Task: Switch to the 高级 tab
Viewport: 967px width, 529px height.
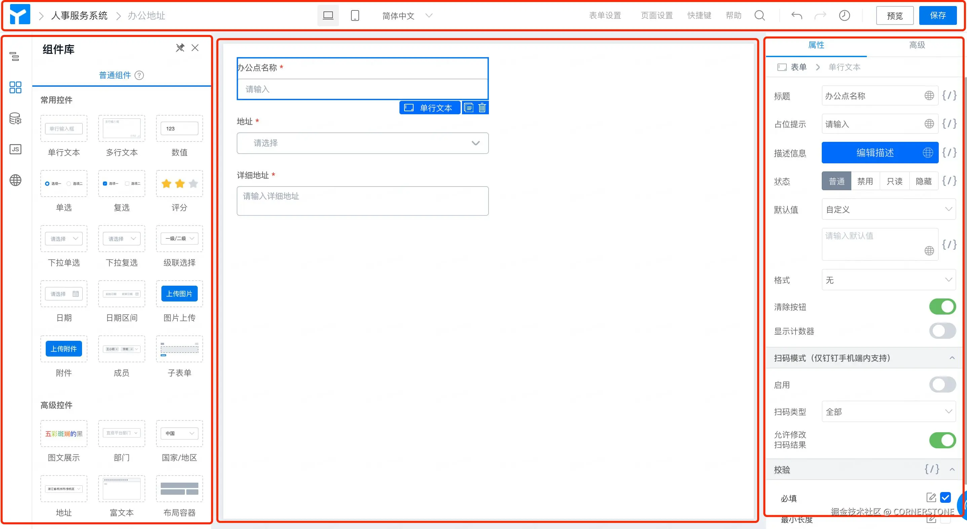Action: tap(917, 45)
